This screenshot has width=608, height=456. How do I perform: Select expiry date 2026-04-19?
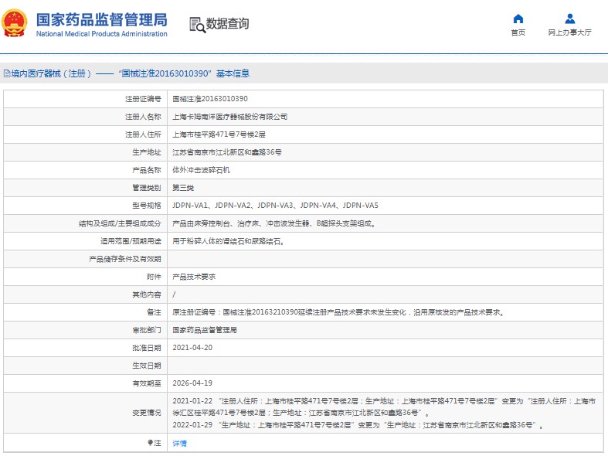(x=192, y=383)
